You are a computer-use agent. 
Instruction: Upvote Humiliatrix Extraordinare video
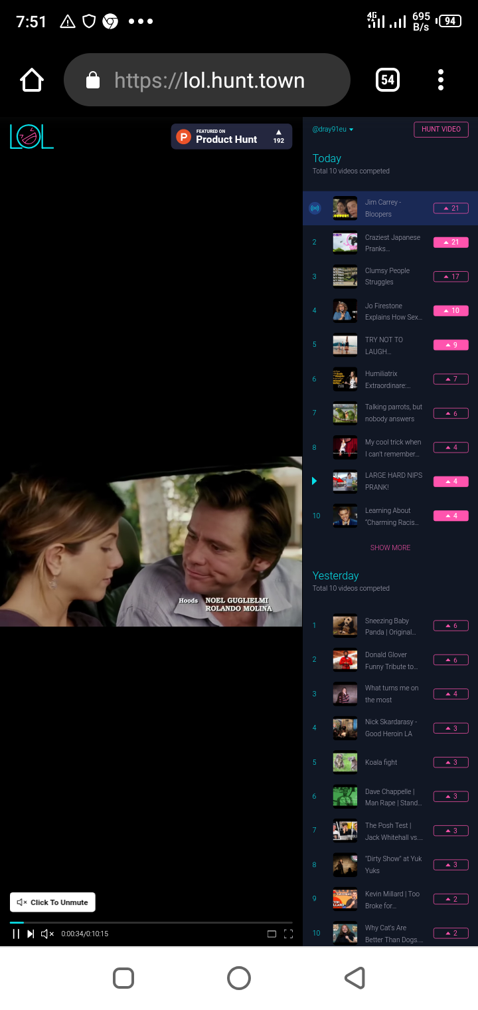click(x=451, y=379)
